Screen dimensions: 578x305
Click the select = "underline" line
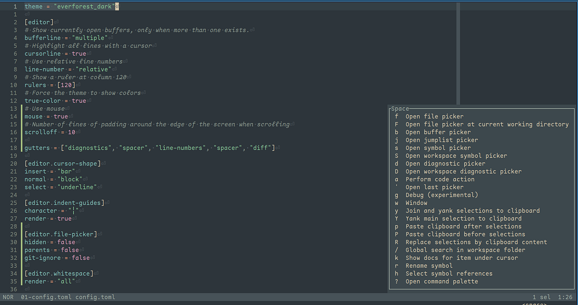[x=61, y=187]
